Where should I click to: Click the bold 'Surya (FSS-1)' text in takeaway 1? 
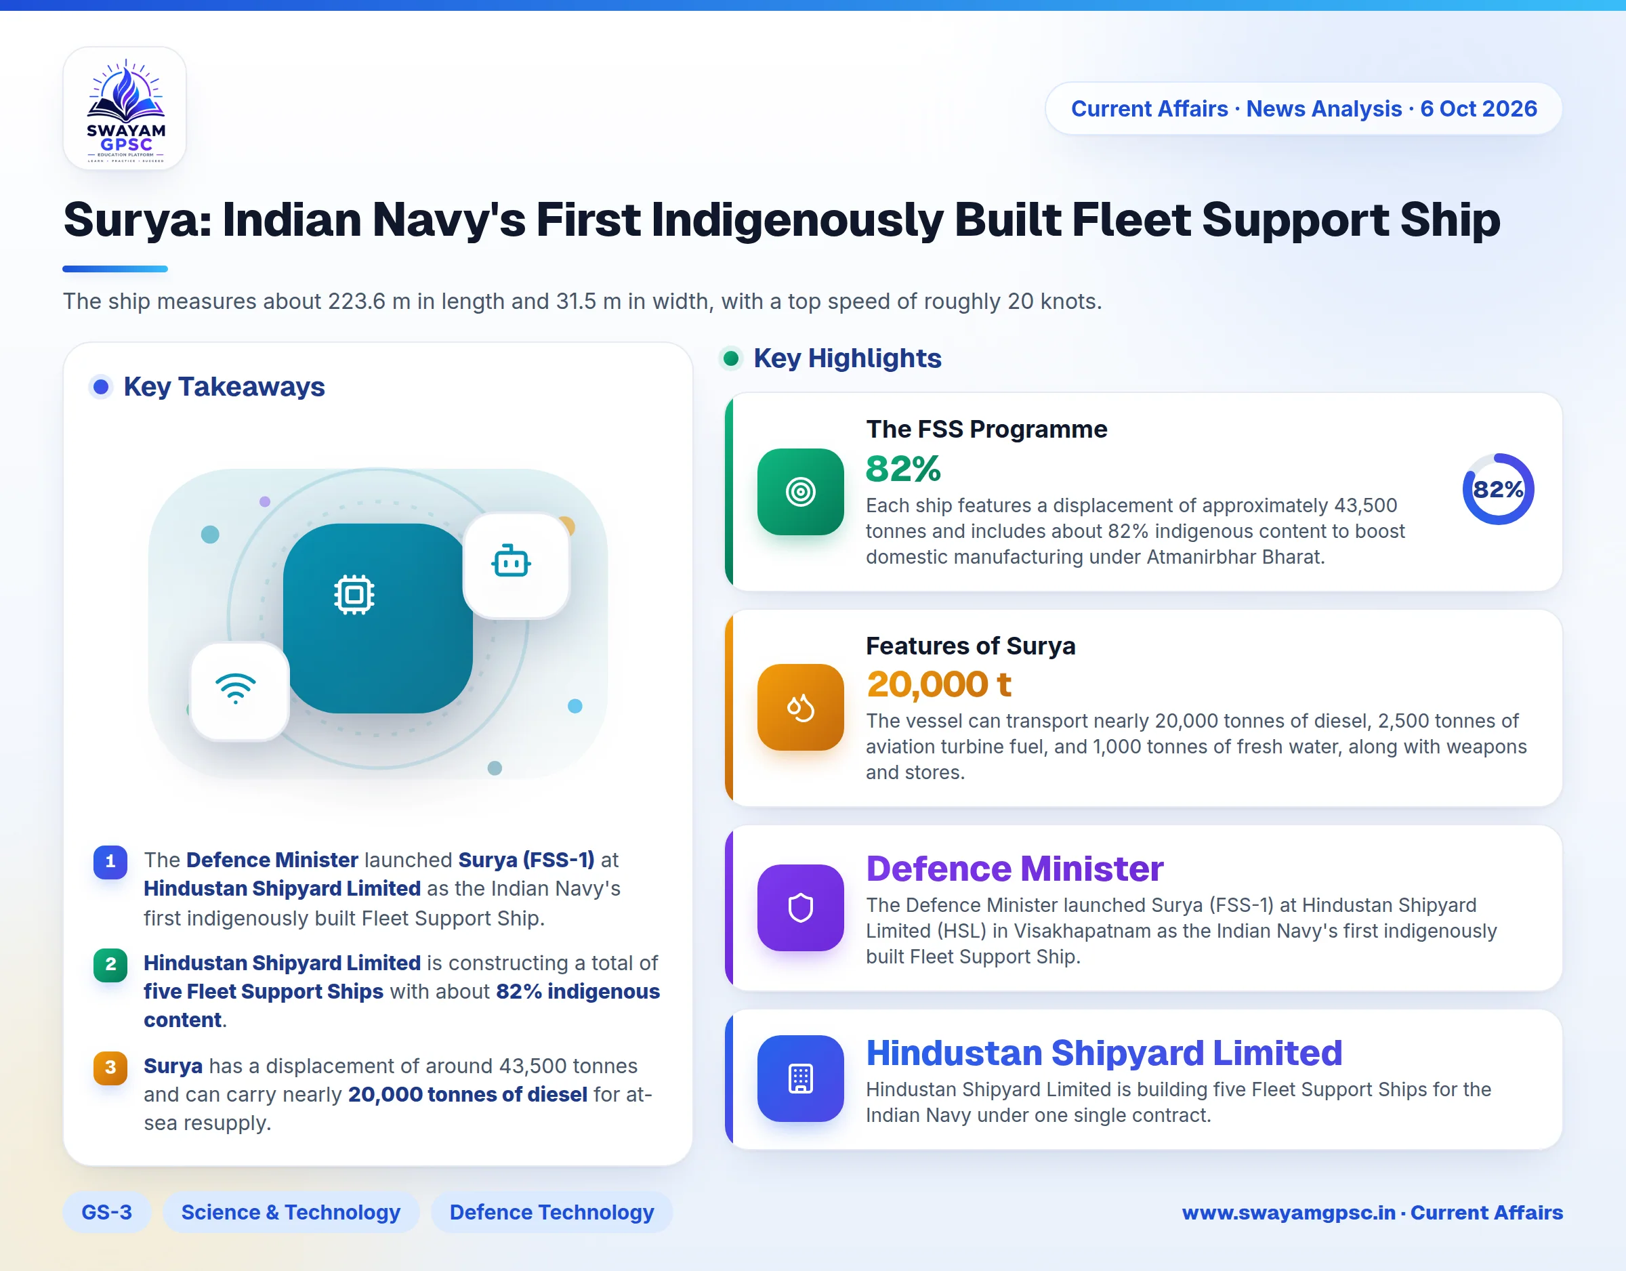526,860
